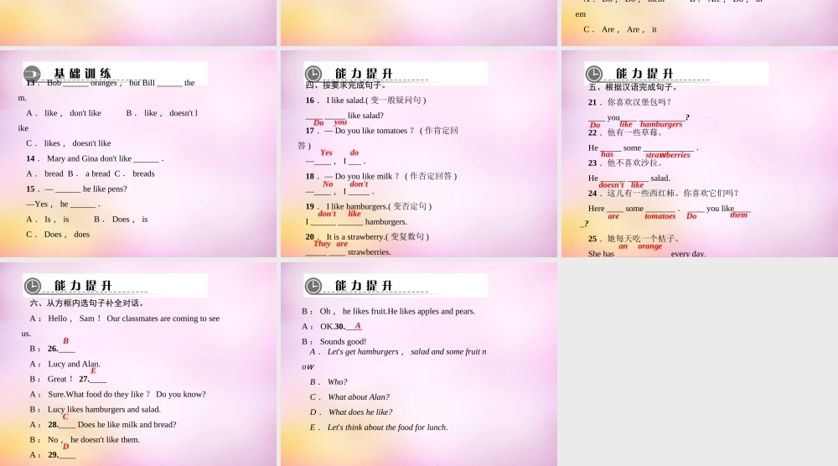Screen dimensions: 838x466
Task: Click question '24. 这儿有一些西红柿。你喜欢它们吗？'
Action: [x=663, y=194]
